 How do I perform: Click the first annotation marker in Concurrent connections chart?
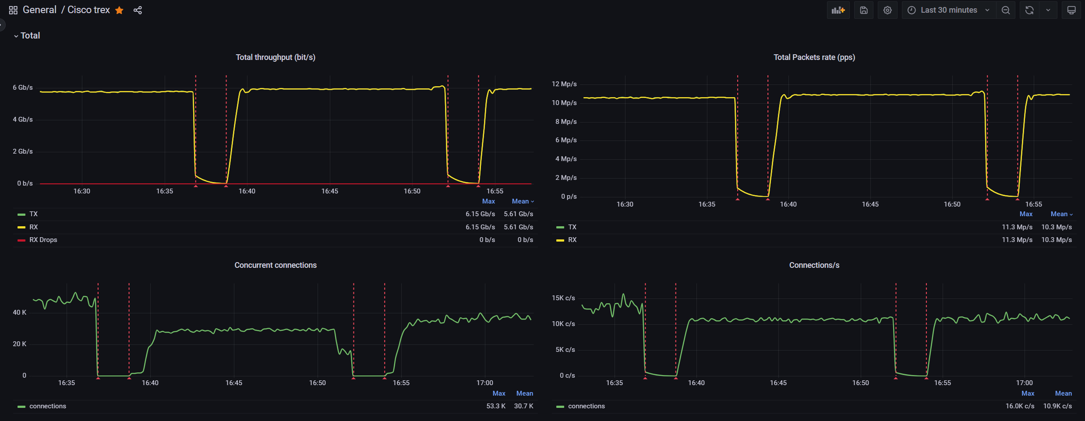coord(98,378)
